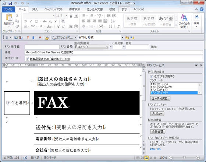Open the 日本 (+81) country code dropdown
This screenshot has width=206, height=162.
point(107,47)
